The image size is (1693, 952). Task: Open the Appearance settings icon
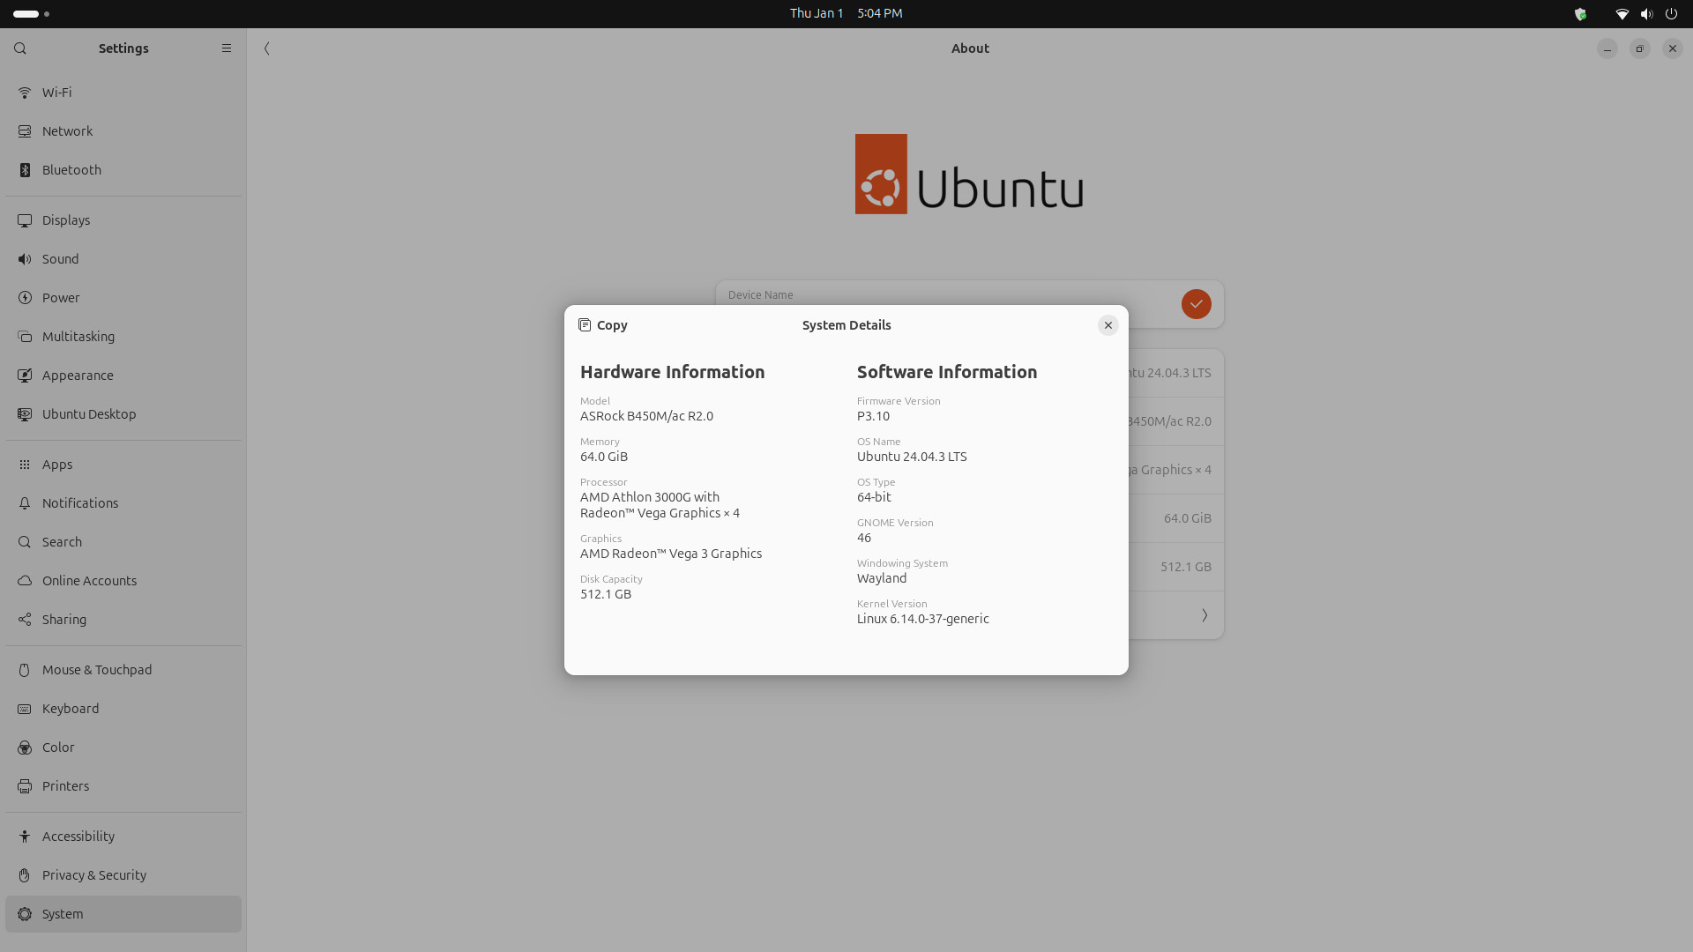25,376
